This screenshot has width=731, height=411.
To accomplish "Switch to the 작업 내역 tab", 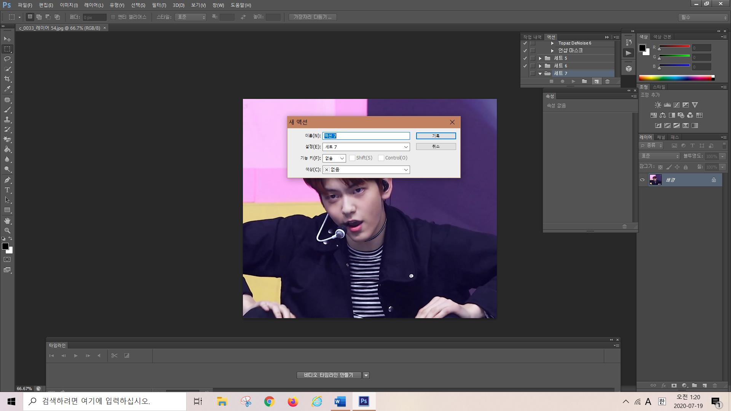I will point(532,37).
